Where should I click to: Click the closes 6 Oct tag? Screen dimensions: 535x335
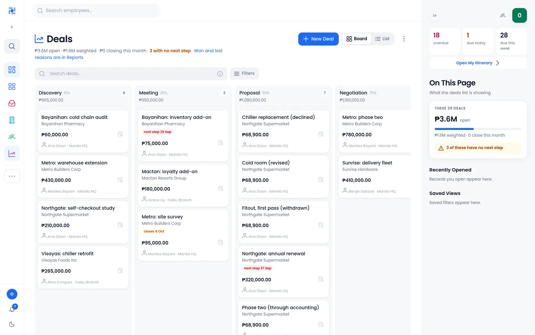coord(154,231)
